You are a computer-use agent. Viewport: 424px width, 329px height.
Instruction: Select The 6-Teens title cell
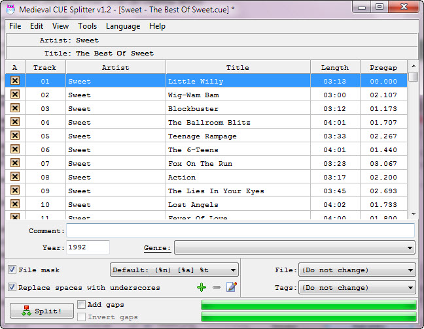[x=238, y=149]
